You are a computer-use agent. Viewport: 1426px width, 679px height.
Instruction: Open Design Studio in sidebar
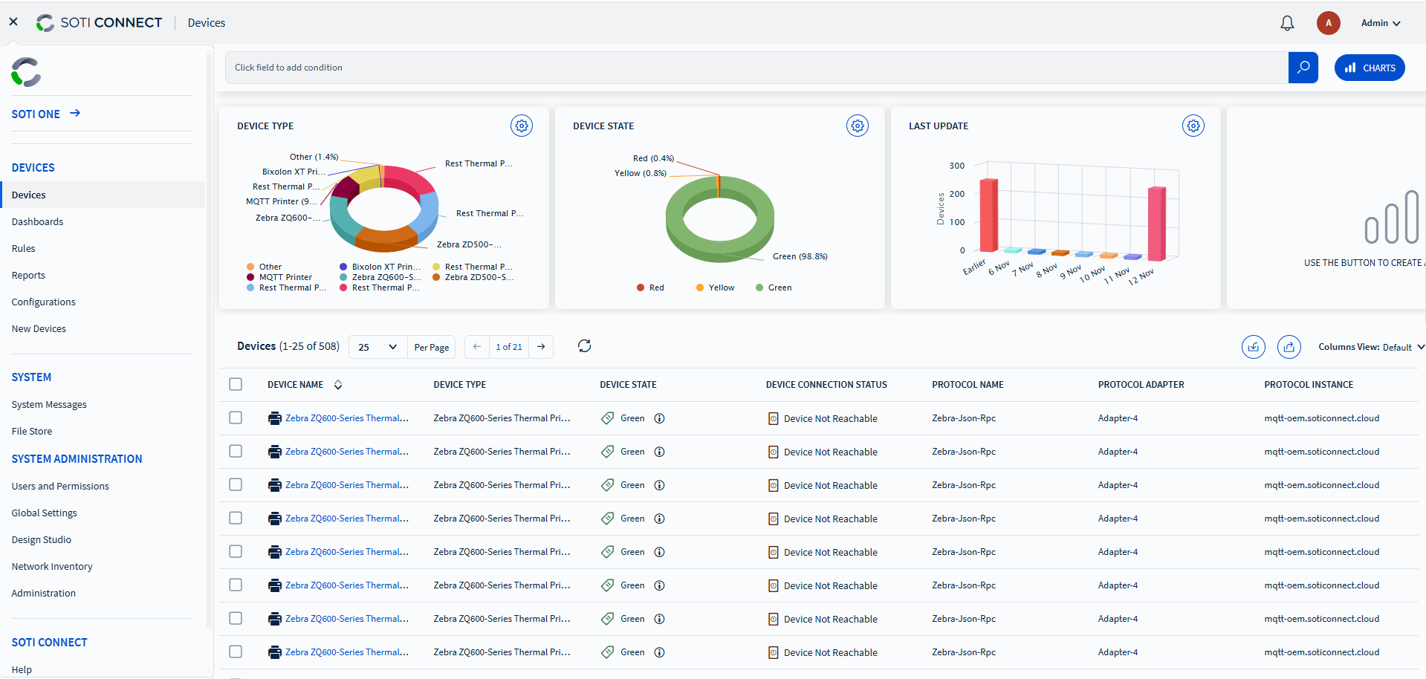click(42, 539)
